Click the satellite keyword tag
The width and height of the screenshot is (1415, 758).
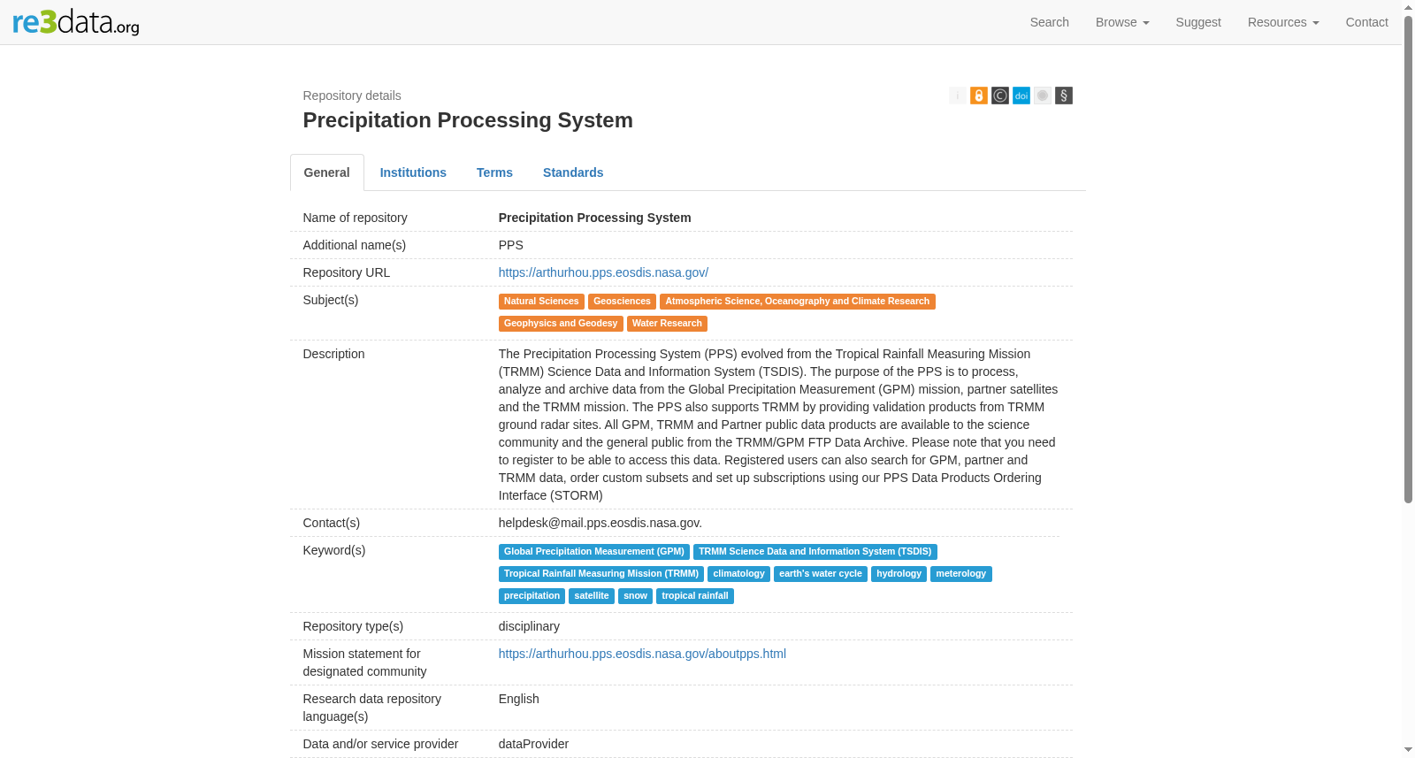point(592,596)
